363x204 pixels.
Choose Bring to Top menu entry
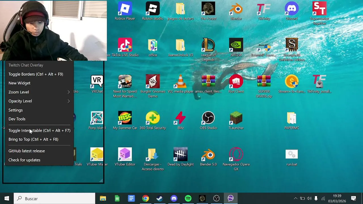(x=39, y=139)
